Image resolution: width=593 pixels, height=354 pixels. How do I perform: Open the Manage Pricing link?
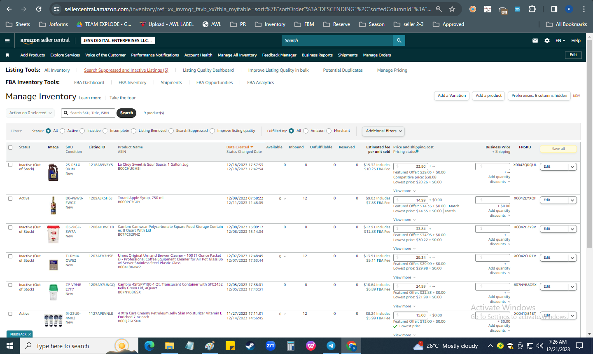tap(392, 70)
